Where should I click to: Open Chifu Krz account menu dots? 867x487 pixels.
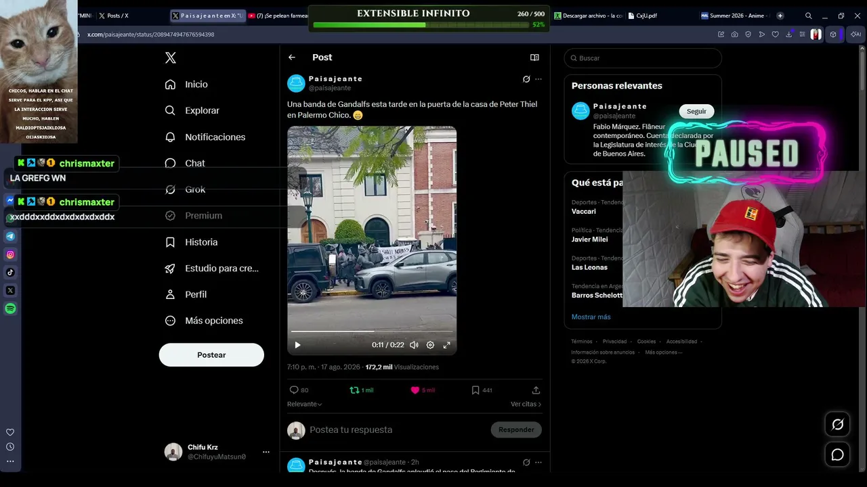[x=266, y=452]
